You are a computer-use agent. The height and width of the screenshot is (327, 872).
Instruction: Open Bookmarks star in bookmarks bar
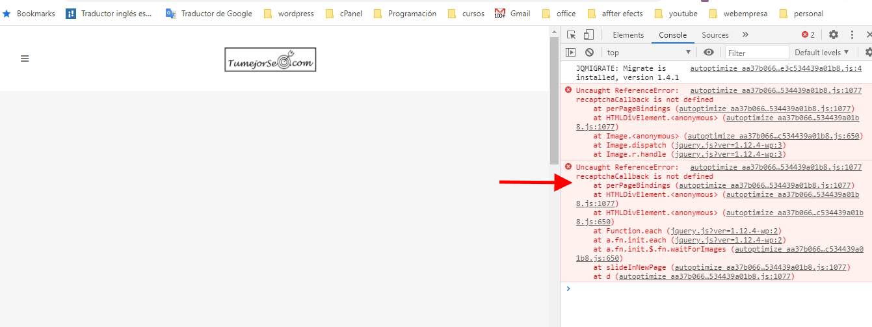point(29,13)
